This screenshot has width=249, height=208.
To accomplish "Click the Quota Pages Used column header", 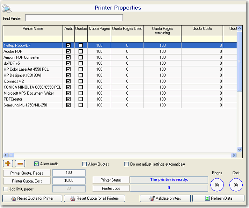I will tap(127, 31).
